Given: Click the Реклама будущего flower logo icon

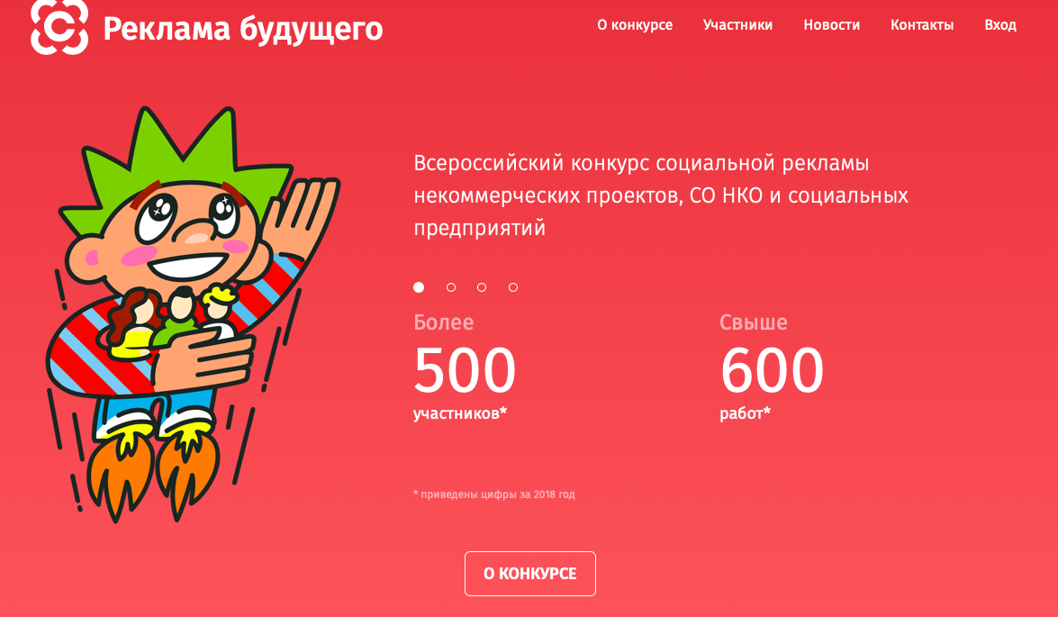Looking at the screenshot, I should 59,26.
